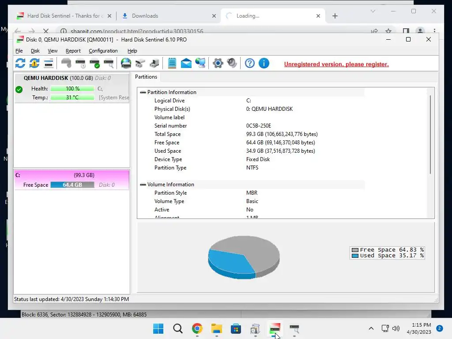The height and width of the screenshot is (339, 452).
Task: Click the globe and monitor network icon
Action: point(200,63)
